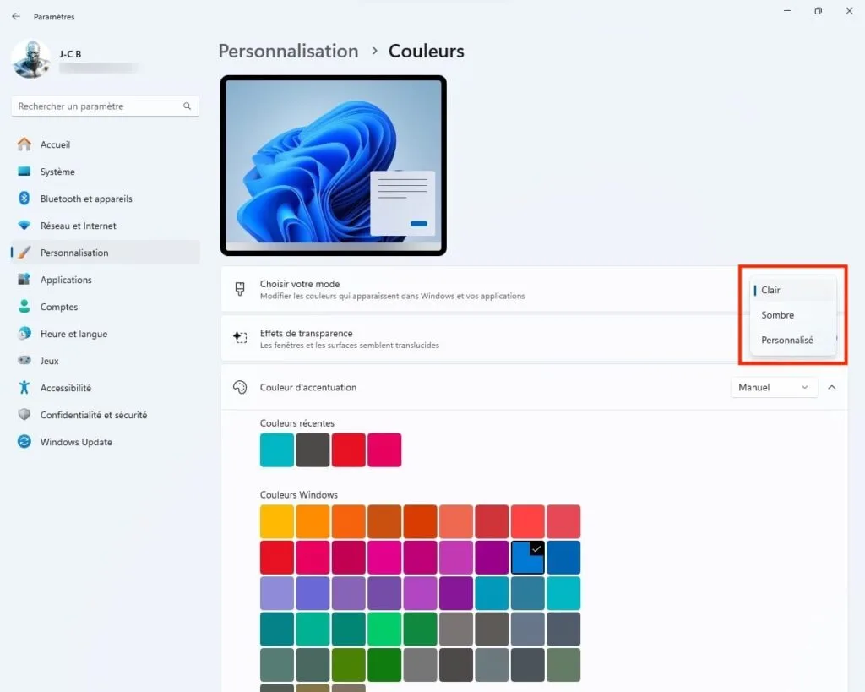This screenshot has height=692, width=865.
Task: Click the Accessibilité figure icon
Action: click(24, 387)
